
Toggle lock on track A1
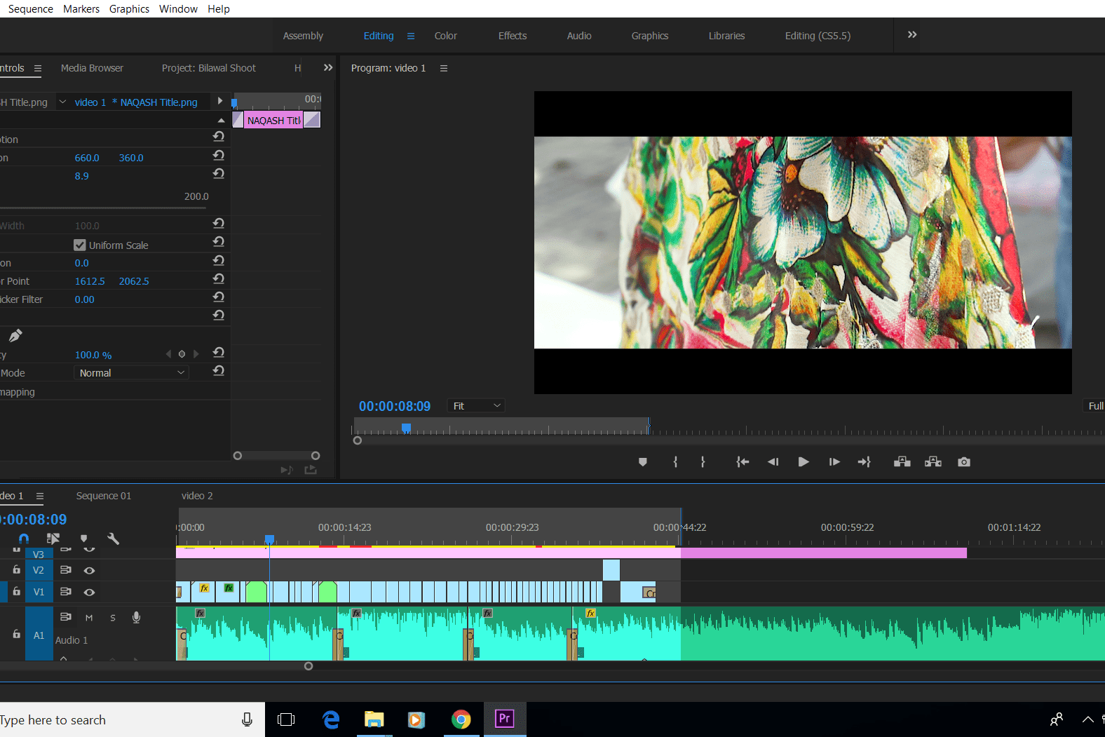(x=17, y=634)
